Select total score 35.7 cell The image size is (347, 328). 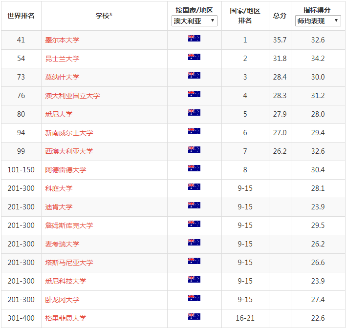click(x=280, y=40)
